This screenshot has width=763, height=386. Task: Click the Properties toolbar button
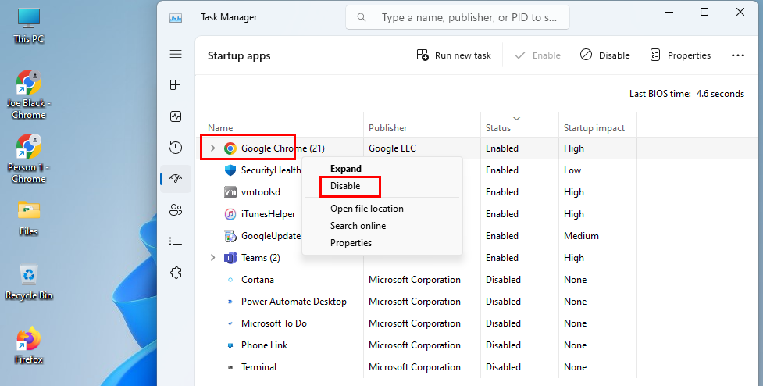click(x=679, y=55)
